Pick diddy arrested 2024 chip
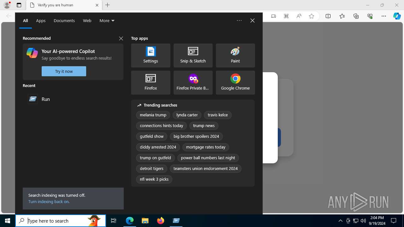The height and width of the screenshot is (227, 404). coord(158,147)
